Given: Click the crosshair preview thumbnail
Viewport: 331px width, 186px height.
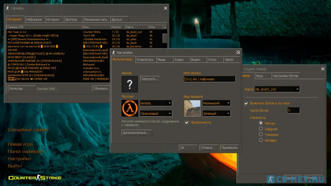Looking at the screenshot, I should point(192,108).
